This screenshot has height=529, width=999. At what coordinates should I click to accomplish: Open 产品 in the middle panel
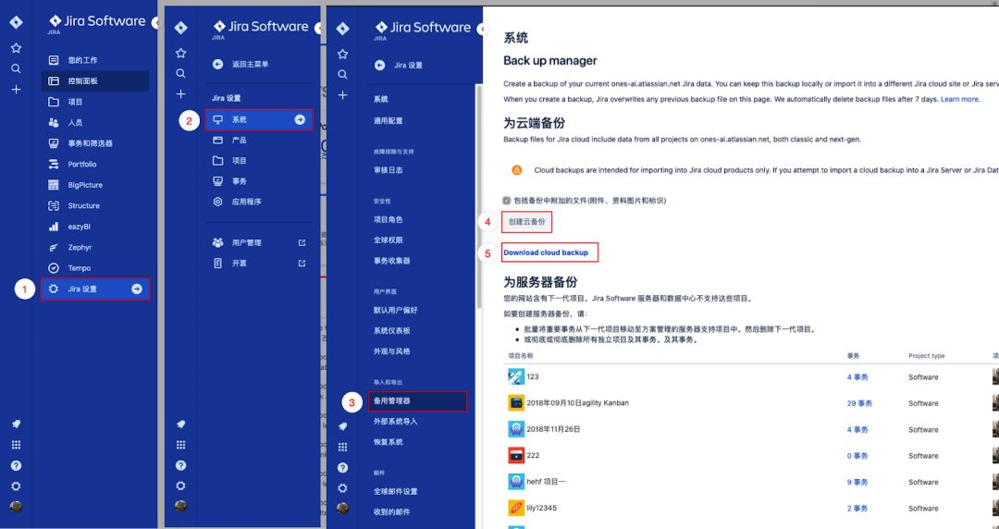click(259, 141)
